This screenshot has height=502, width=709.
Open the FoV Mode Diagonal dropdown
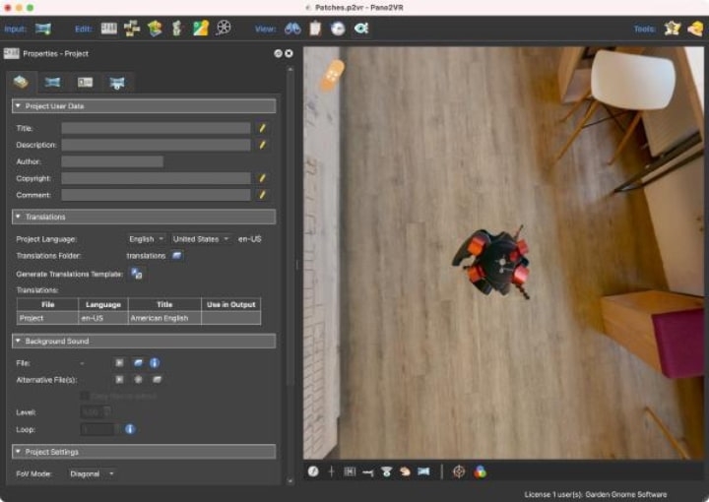click(x=92, y=474)
